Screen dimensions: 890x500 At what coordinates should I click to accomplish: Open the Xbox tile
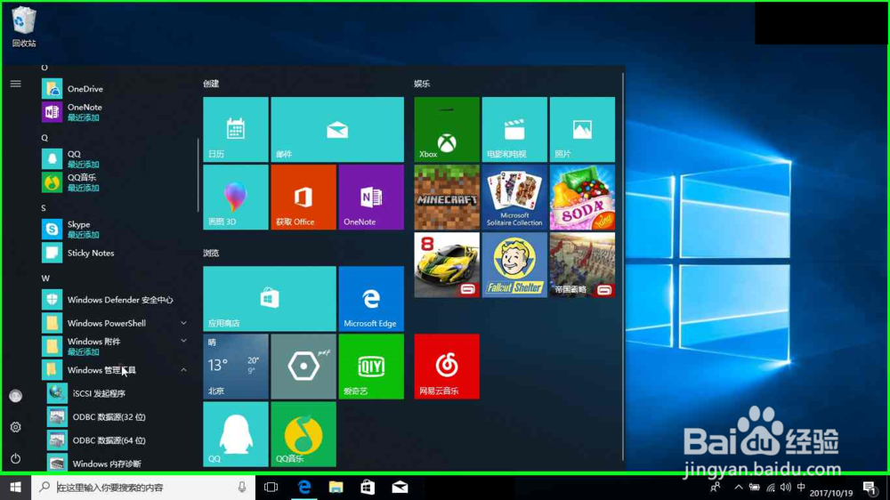coord(447,129)
